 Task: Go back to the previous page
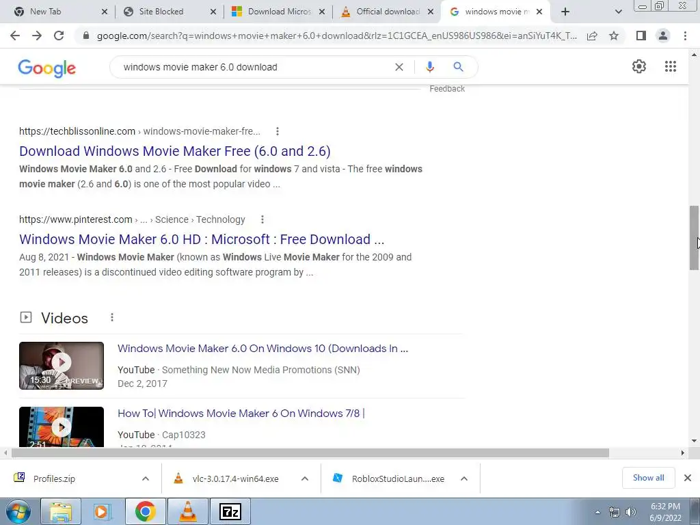[15, 36]
